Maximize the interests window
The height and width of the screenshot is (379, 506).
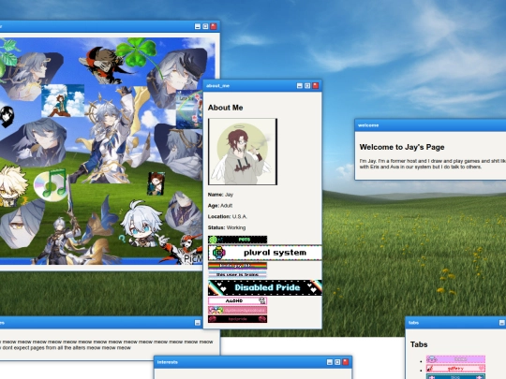click(337, 362)
